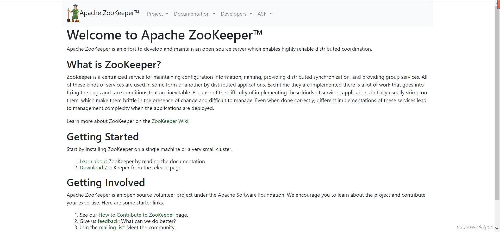Screen dimensions: 500x232
Task: Click the caret arrow beside Documentation
Action: (214, 14)
